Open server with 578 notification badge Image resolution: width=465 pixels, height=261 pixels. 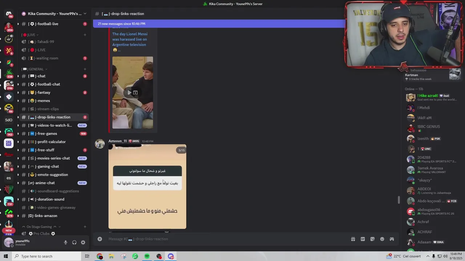click(x=9, y=213)
